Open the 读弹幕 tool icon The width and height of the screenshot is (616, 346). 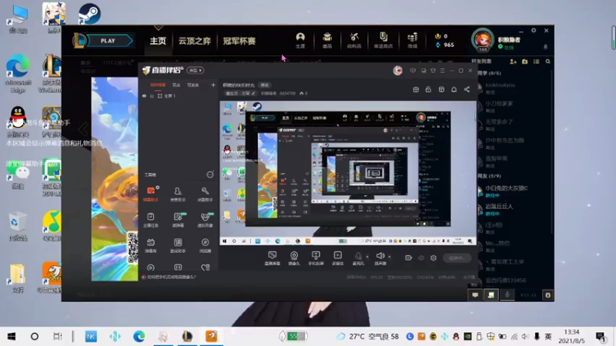(x=178, y=220)
